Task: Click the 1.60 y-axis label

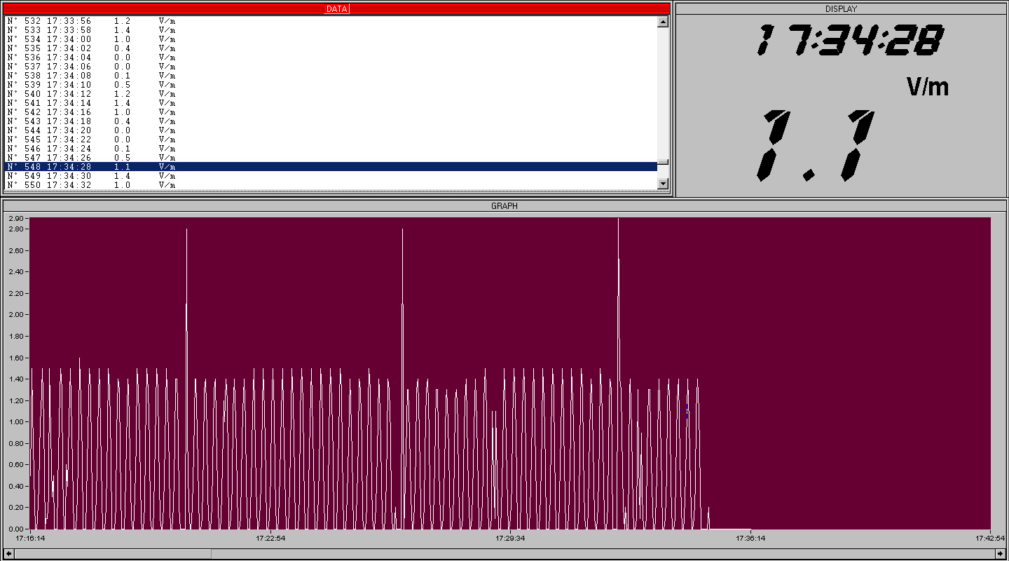Action: pos(15,358)
